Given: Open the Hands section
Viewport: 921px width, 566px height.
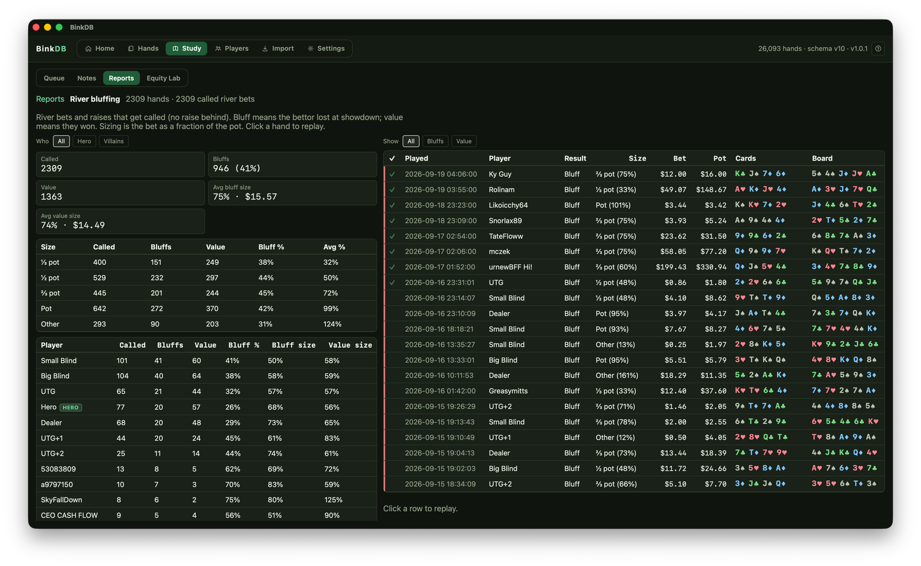Looking at the screenshot, I should click(143, 49).
